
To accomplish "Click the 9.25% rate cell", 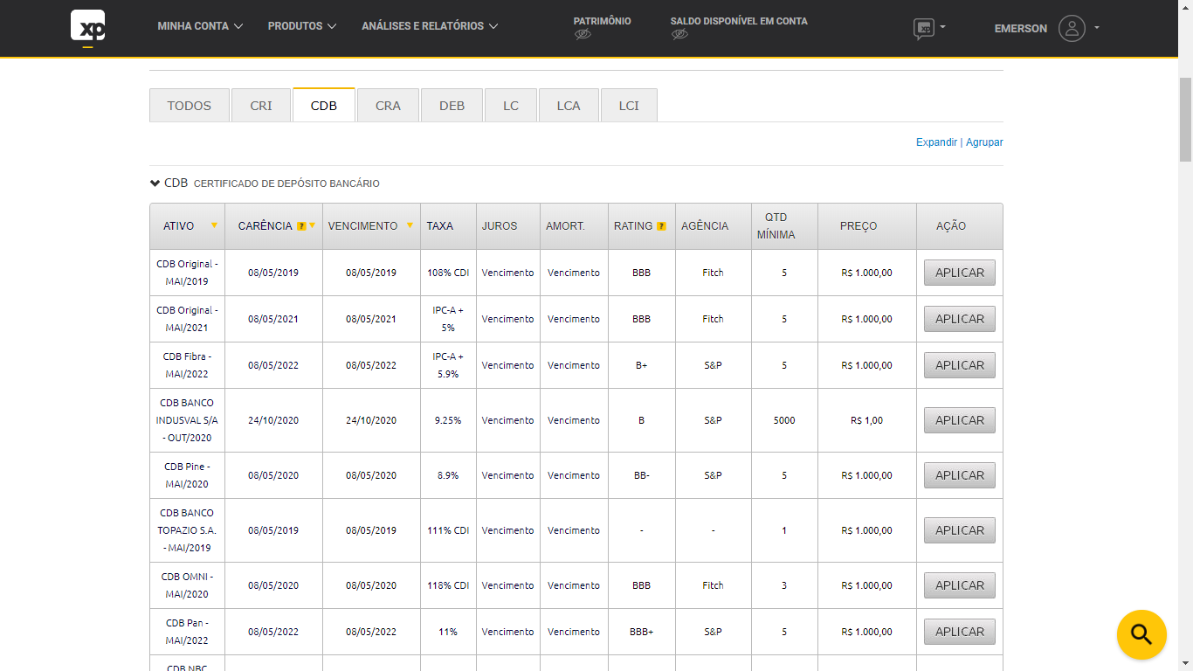I will pyautogui.click(x=448, y=420).
